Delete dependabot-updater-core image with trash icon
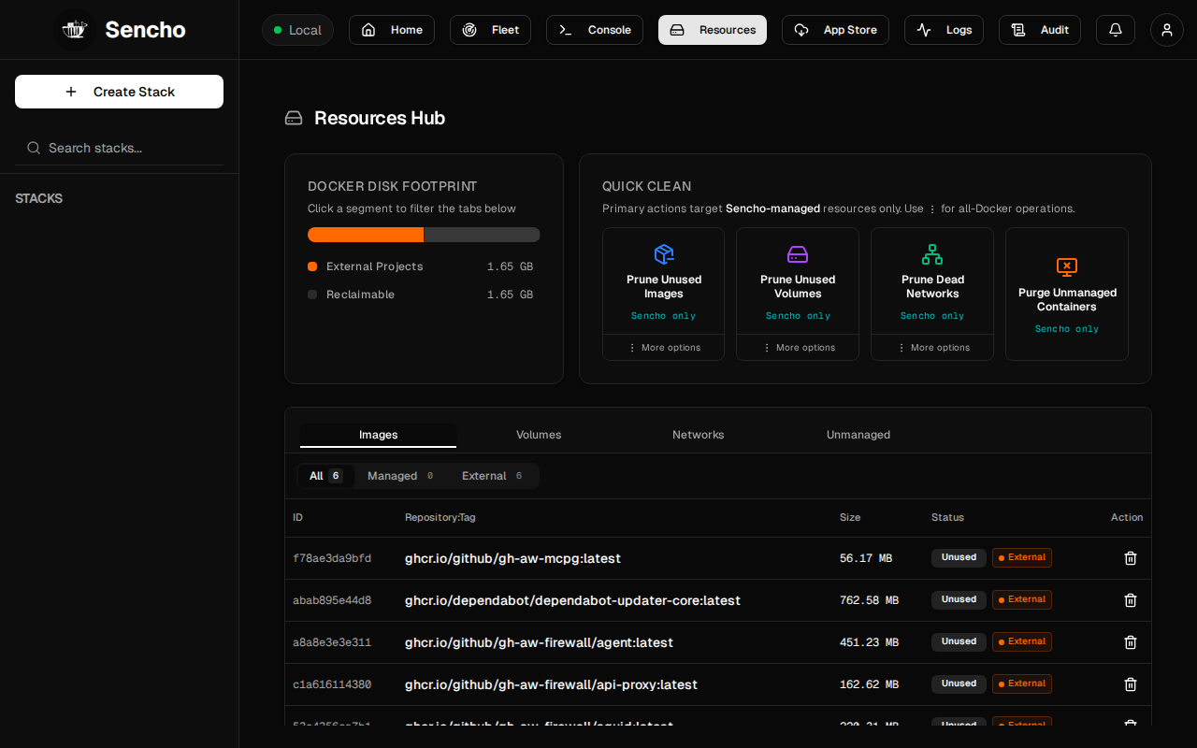This screenshot has height=748, width=1197. tap(1131, 600)
